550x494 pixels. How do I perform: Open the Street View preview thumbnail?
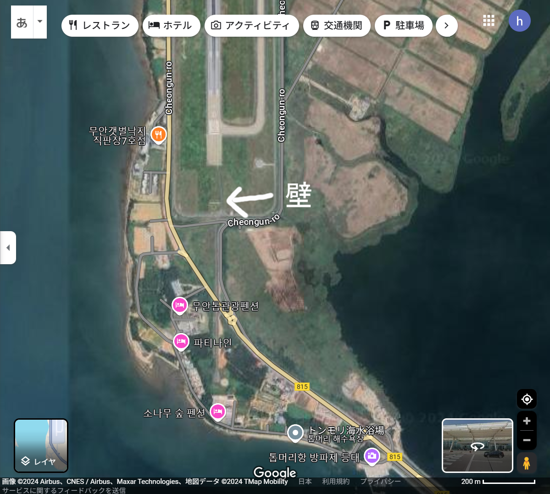(478, 445)
